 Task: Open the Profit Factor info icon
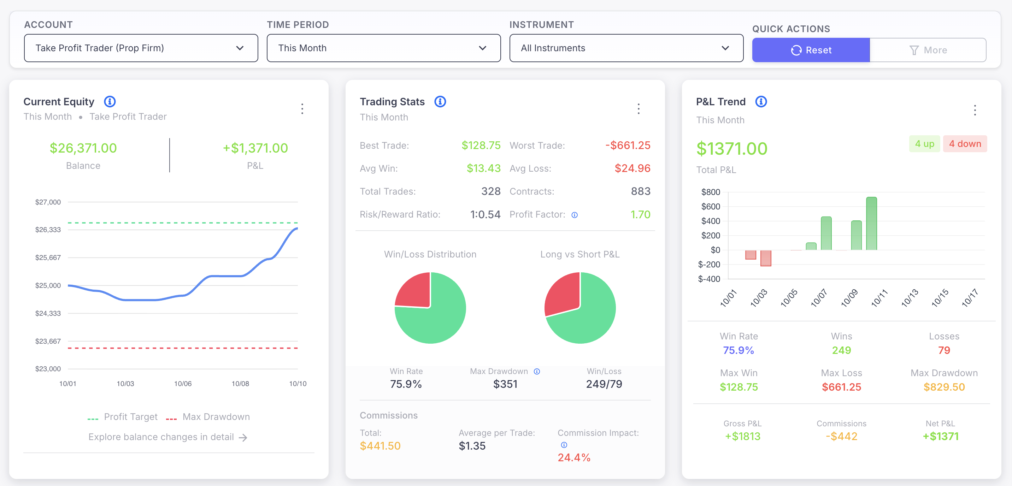574,214
